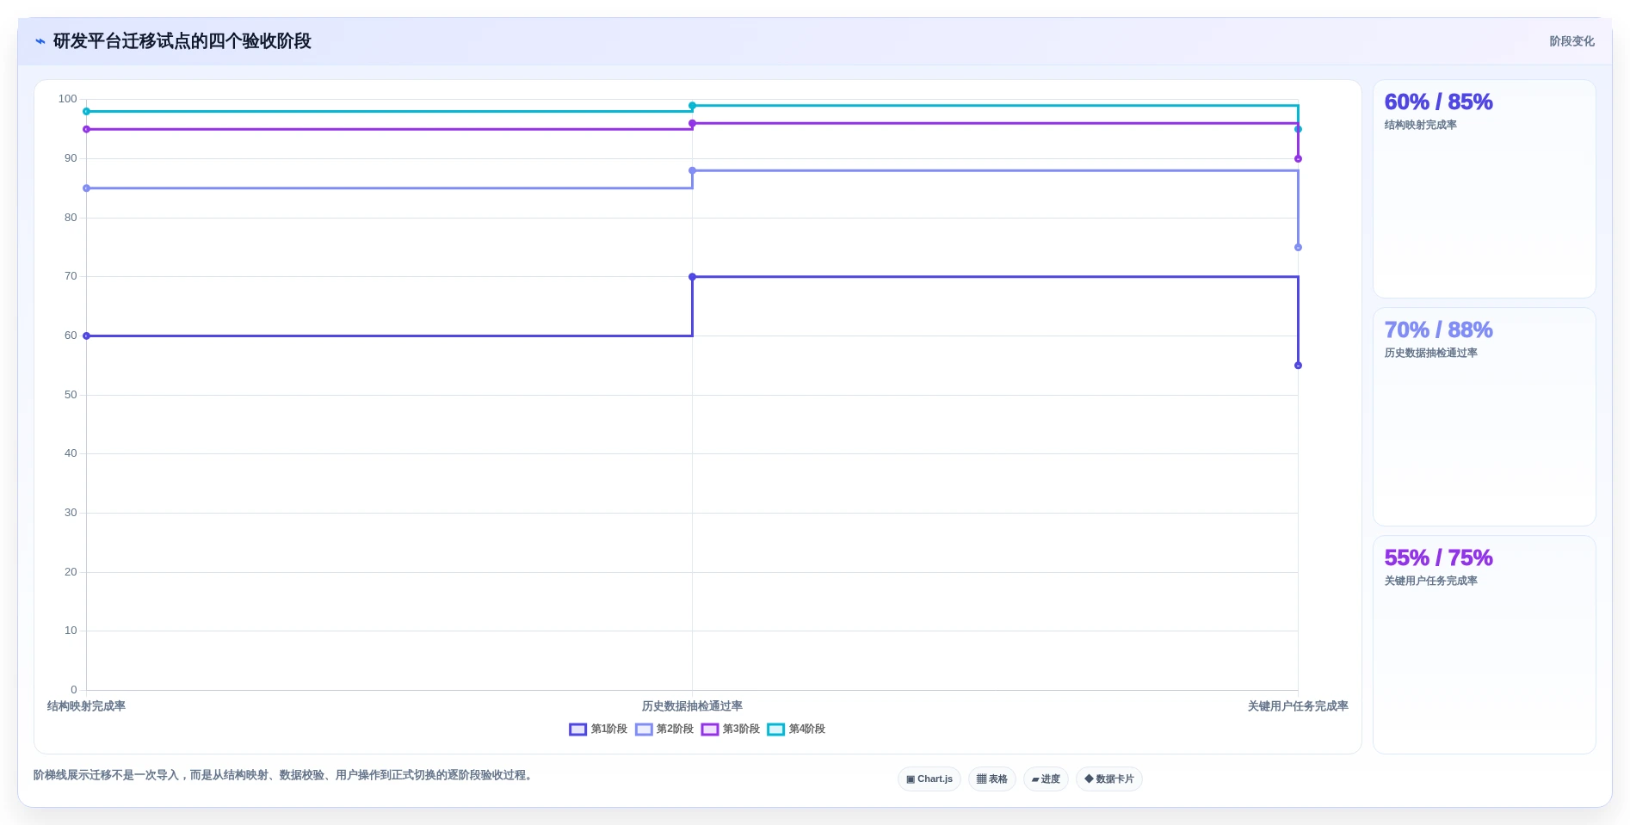Image resolution: width=1630 pixels, height=825 pixels.
Task: Click the 进度 tag chip
Action: click(1046, 779)
